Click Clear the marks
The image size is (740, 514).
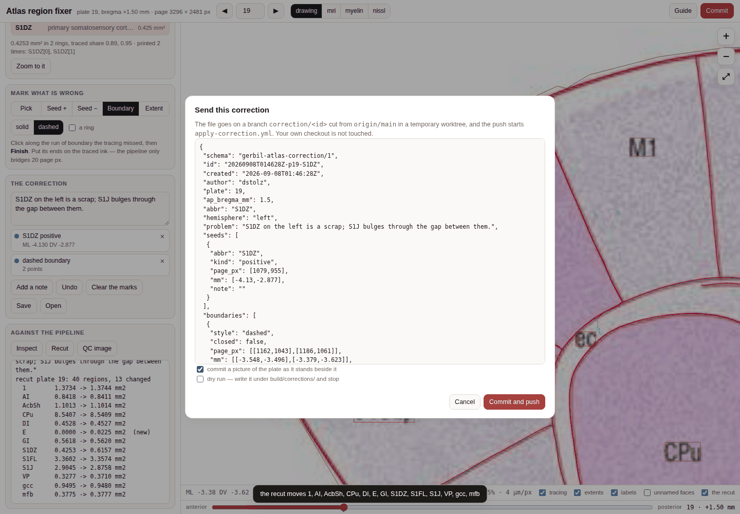114,287
